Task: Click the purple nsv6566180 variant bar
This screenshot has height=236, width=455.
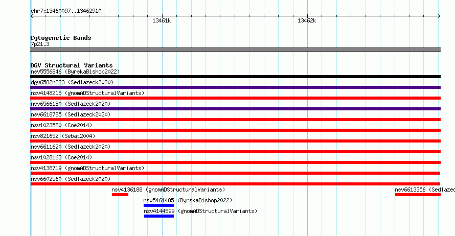Action: pos(235,109)
